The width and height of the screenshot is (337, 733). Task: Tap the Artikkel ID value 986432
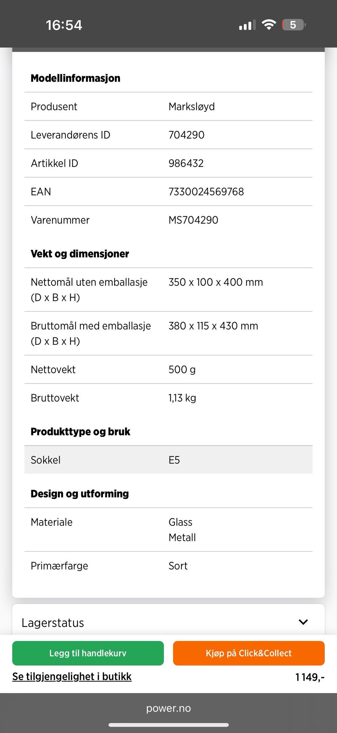pos(186,163)
